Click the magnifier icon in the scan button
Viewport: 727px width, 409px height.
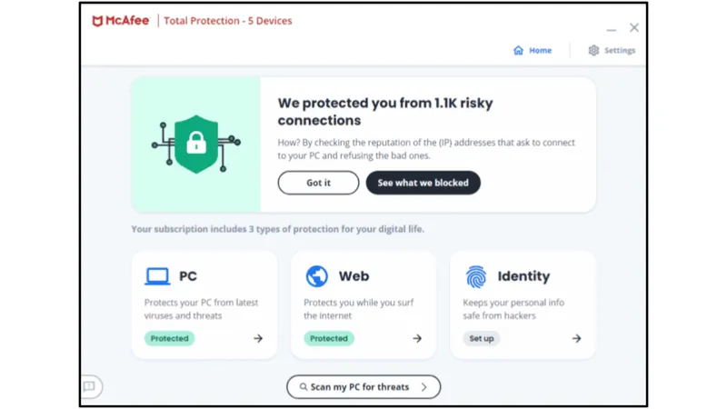click(304, 387)
